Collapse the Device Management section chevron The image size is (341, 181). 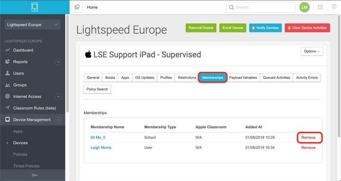58,120
